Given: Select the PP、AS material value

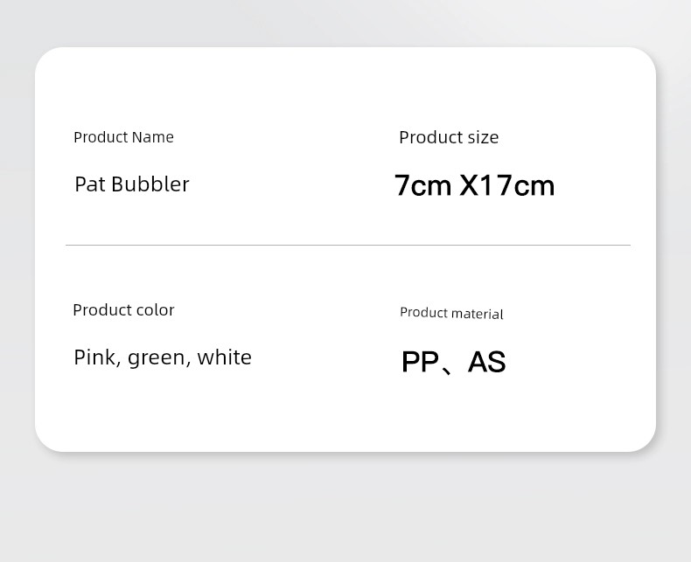Looking at the screenshot, I should click(453, 362).
